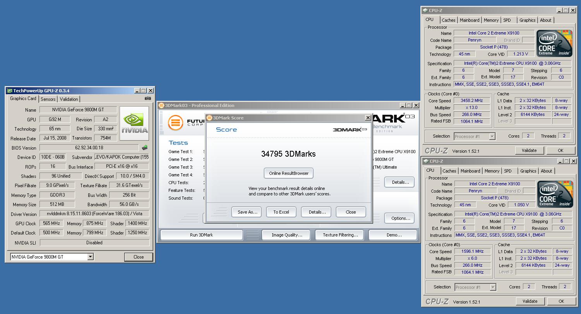Select Graphics Card tab in GPU-Z
Viewport: 581px width, 314px height.
tap(23, 98)
